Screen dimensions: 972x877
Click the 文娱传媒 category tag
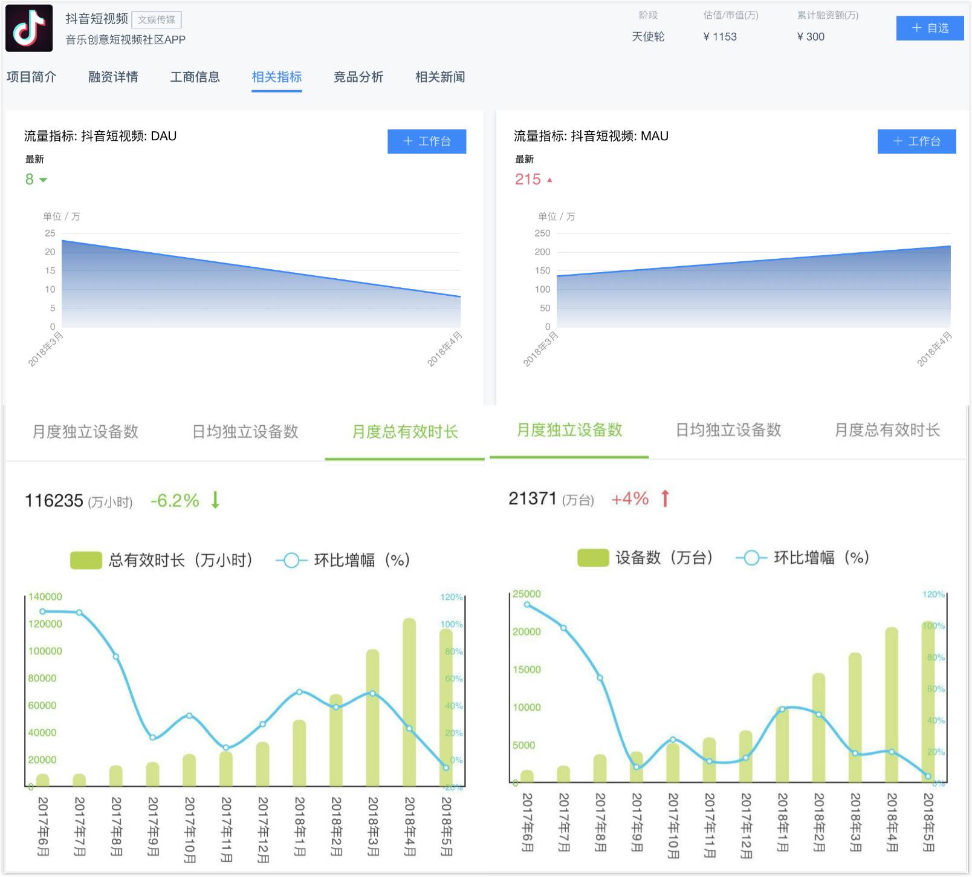coord(157,20)
